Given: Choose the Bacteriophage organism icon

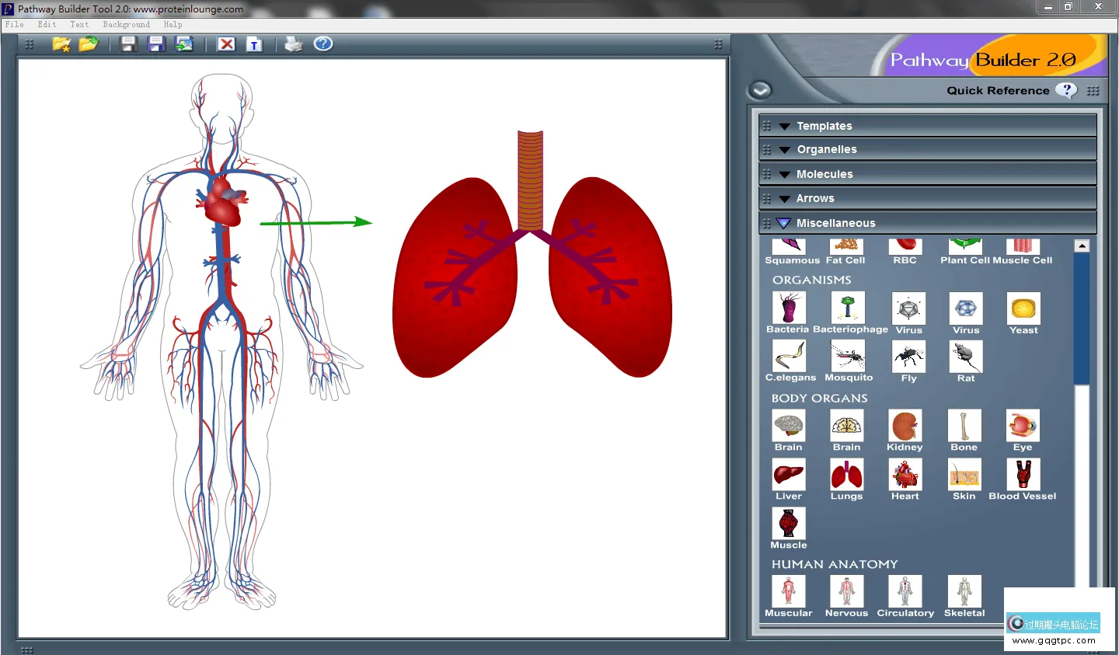Looking at the screenshot, I should click(x=848, y=308).
